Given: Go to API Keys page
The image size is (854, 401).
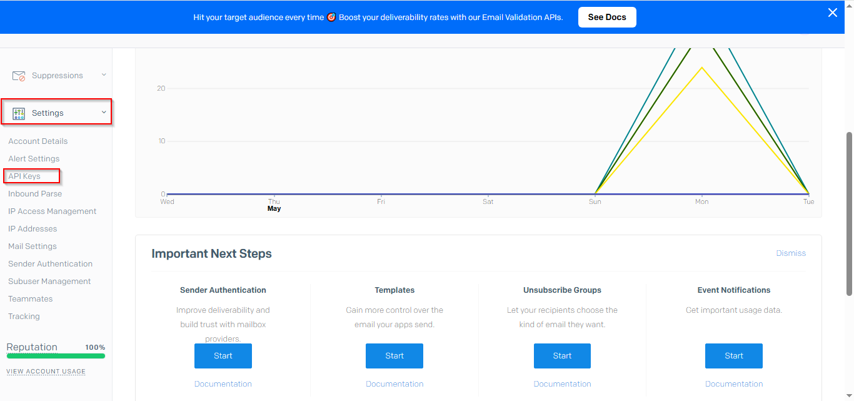Looking at the screenshot, I should point(24,176).
